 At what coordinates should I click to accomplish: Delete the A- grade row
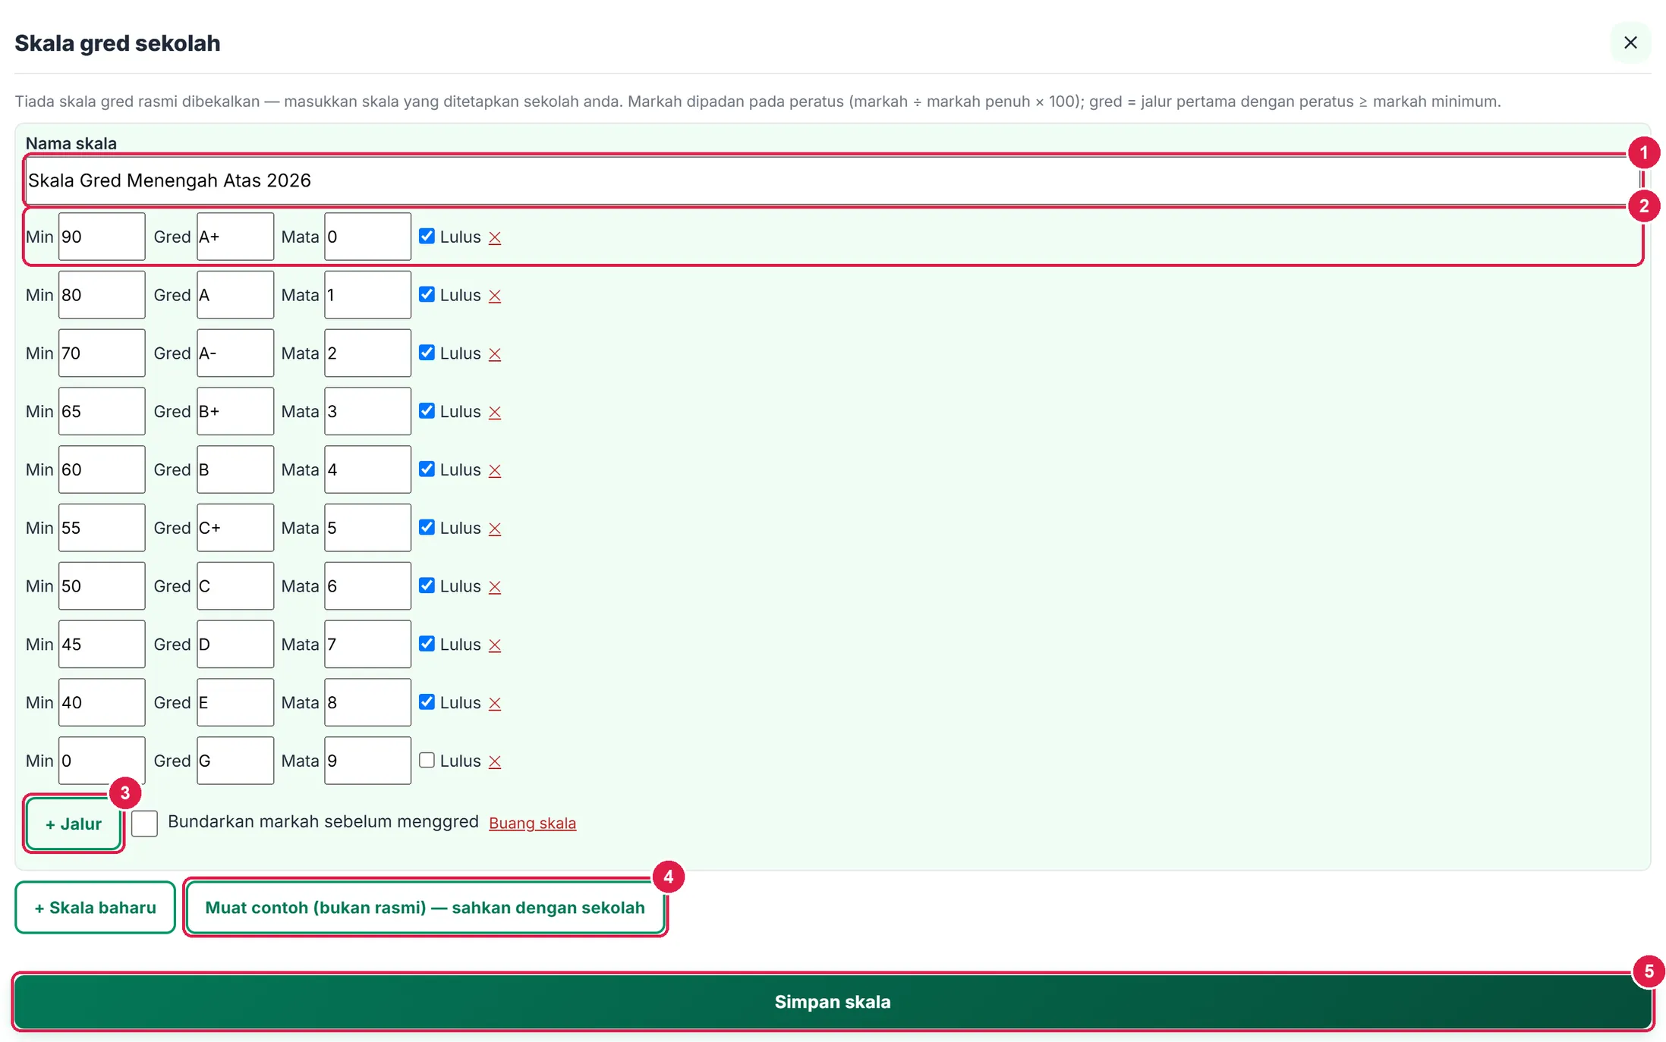click(495, 354)
